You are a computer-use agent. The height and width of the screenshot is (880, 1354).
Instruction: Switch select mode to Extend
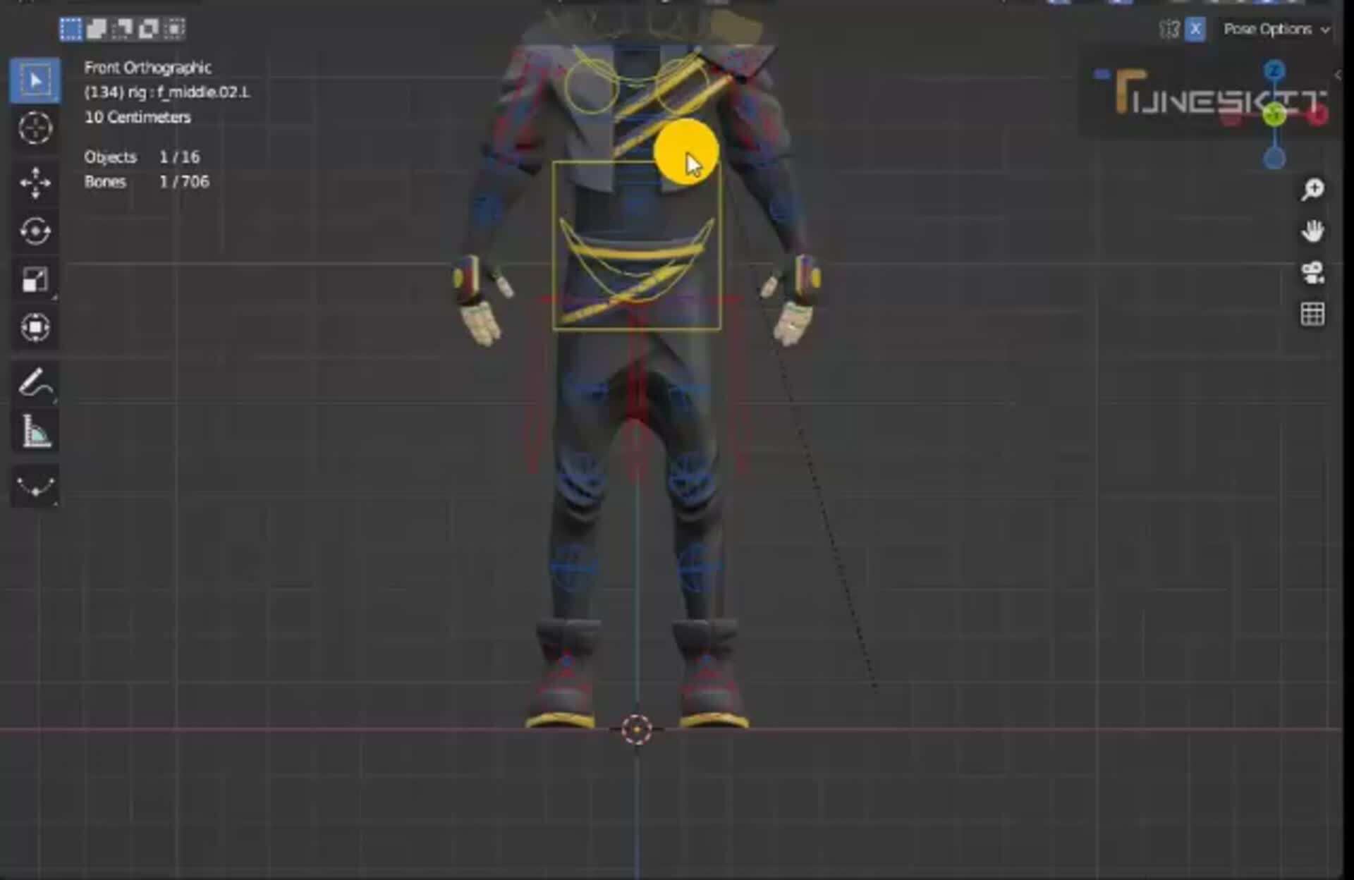97,28
